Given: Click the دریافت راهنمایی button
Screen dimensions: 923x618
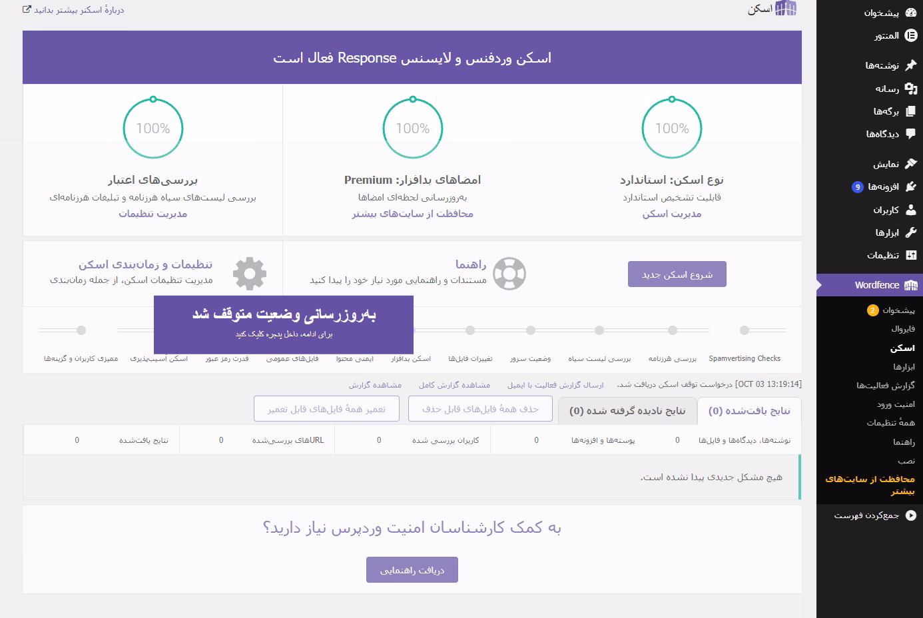Looking at the screenshot, I should tap(412, 570).
